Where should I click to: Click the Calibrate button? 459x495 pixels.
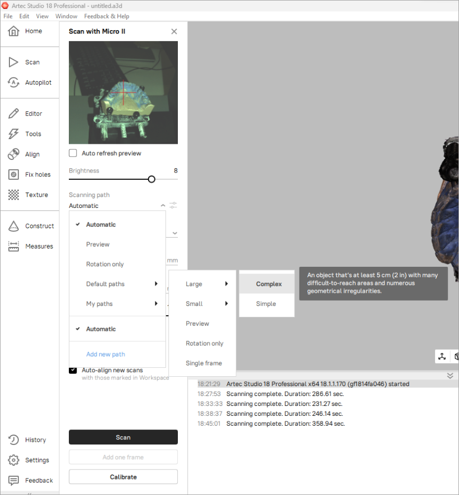click(x=123, y=477)
